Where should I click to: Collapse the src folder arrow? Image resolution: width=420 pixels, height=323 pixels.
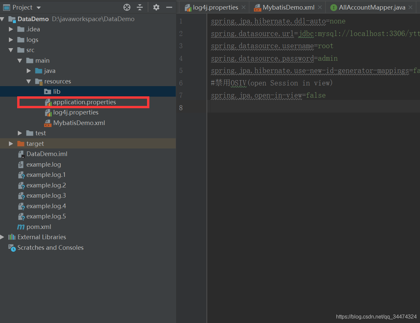pyautogui.click(x=11, y=50)
